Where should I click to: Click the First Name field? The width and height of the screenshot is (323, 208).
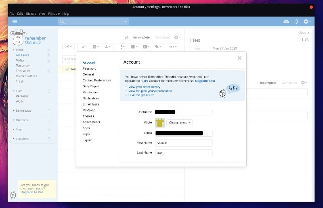(x=184, y=143)
